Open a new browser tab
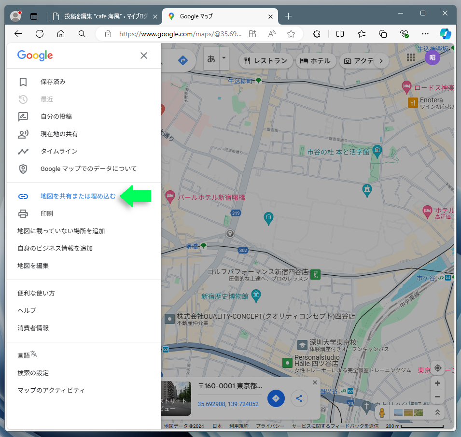 tap(288, 16)
